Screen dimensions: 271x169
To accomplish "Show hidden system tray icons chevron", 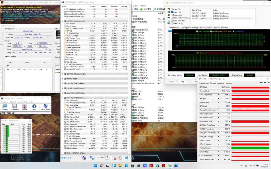I will point(241,166).
